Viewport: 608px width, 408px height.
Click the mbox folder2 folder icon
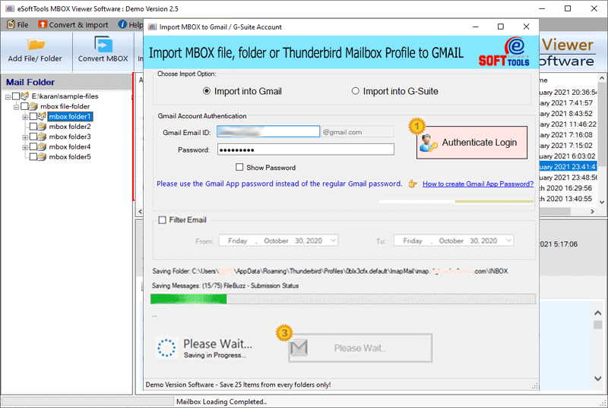point(43,126)
